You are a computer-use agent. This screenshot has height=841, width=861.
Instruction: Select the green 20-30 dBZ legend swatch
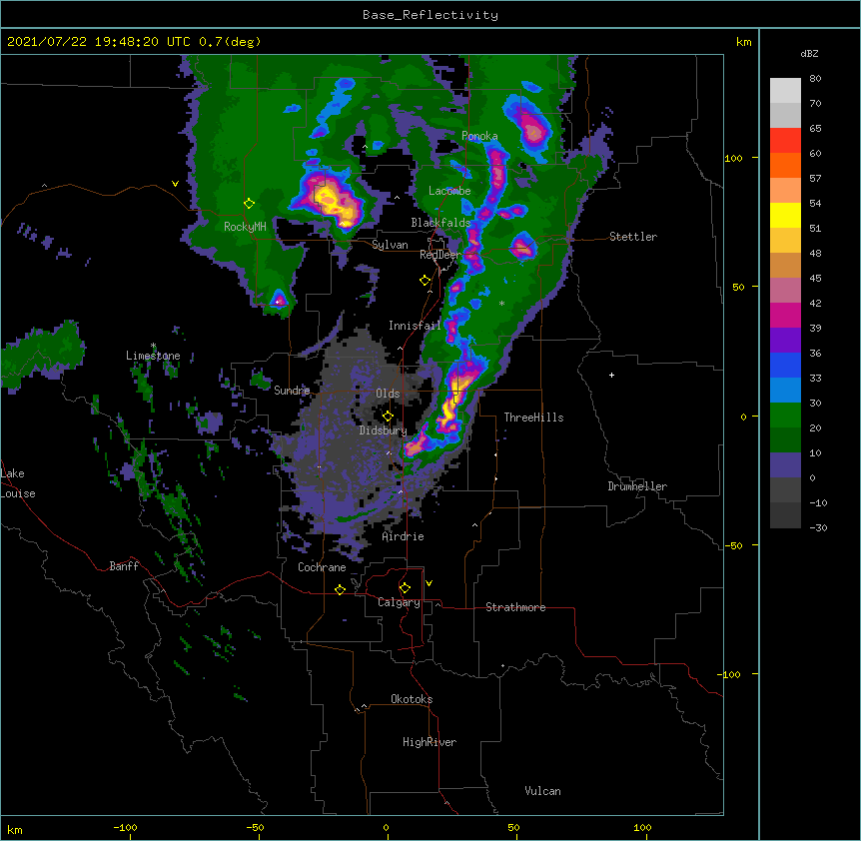coord(785,416)
